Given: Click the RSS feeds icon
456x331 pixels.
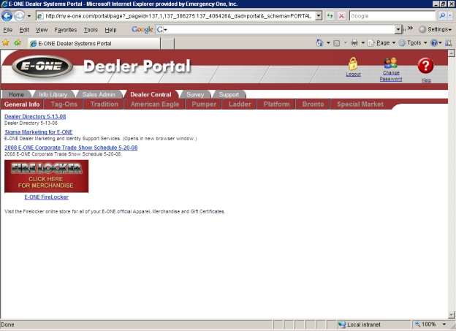Looking at the screenshot, I should point(337,43).
